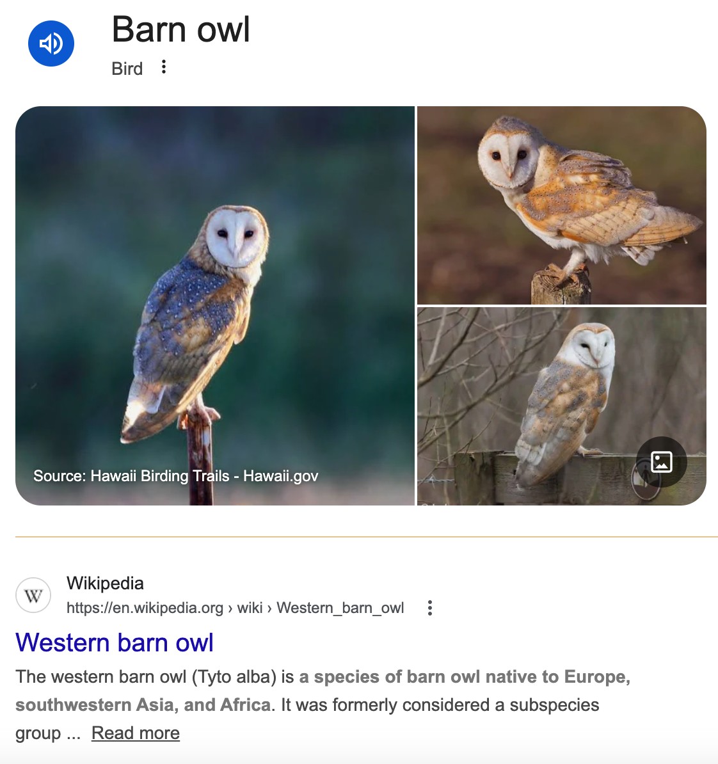718x764 pixels.
Task: Click the Wikipedia site name
Action: (x=106, y=583)
